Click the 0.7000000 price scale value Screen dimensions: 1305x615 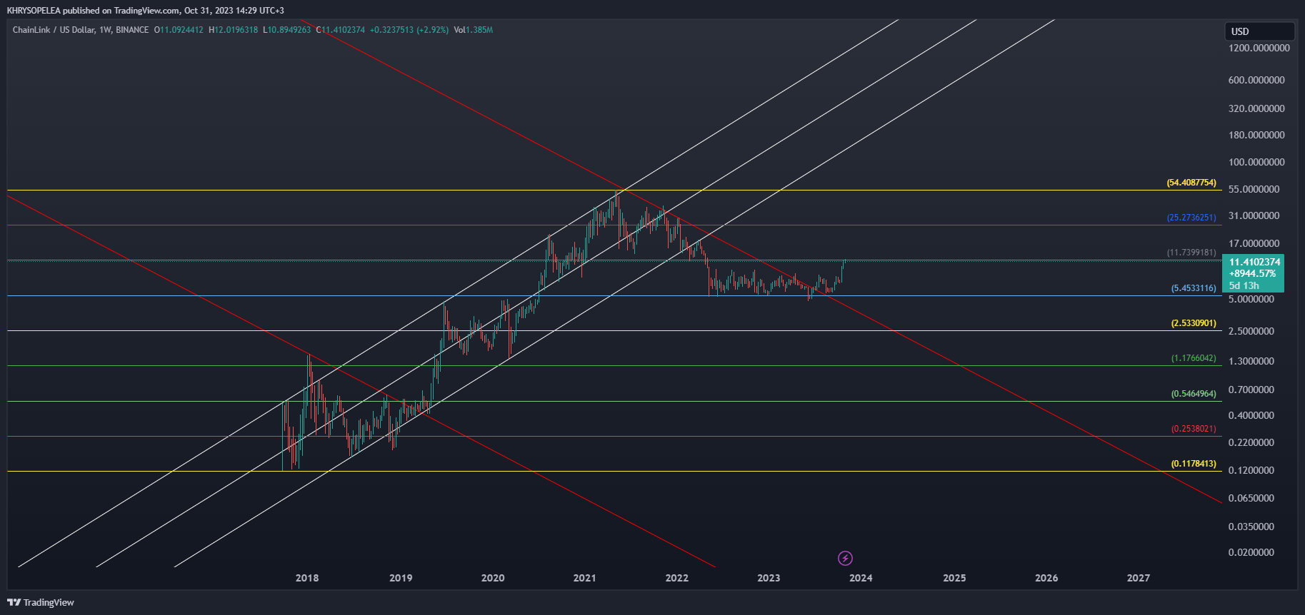tap(1251, 390)
